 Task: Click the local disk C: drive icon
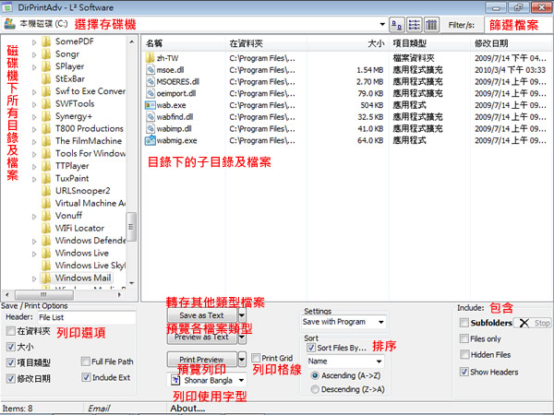[9, 24]
